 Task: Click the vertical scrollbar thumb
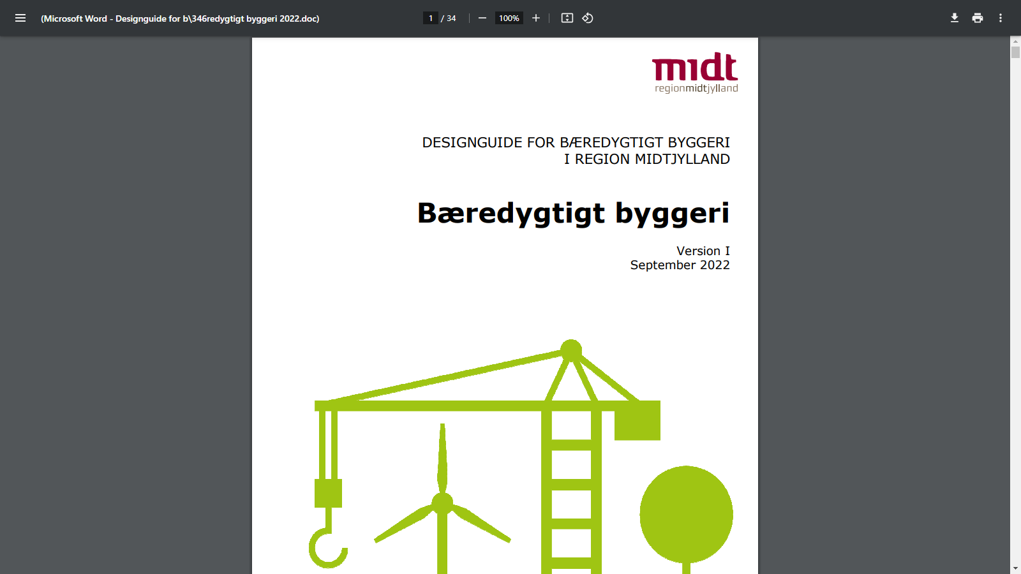click(x=1015, y=52)
